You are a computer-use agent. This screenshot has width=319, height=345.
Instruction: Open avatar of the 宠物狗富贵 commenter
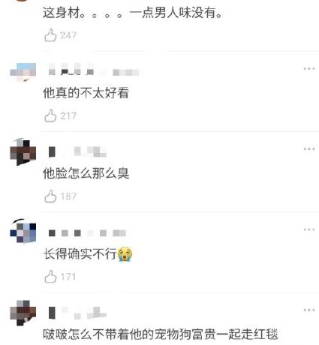(x=23, y=313)
